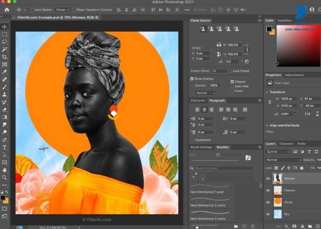Image resolution: width=321 pixels, height=229 pixels.
Task: Enable the Invert checkbox
Action: tap(232, 91)
